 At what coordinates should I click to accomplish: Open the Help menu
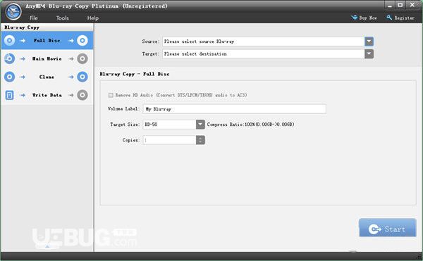pyautogui.click(x=93, y=18)
